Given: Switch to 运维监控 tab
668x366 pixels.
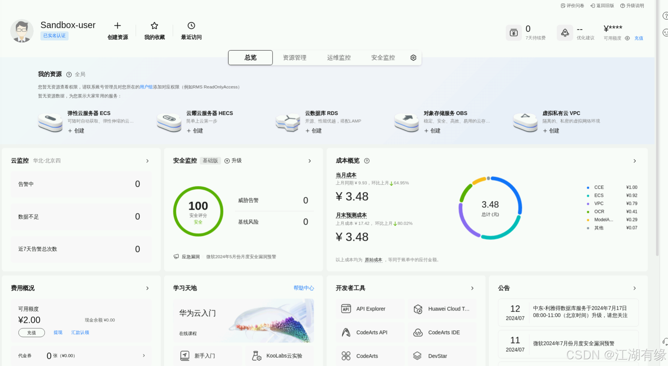Looking at the screenshot, I should (339, 57).
